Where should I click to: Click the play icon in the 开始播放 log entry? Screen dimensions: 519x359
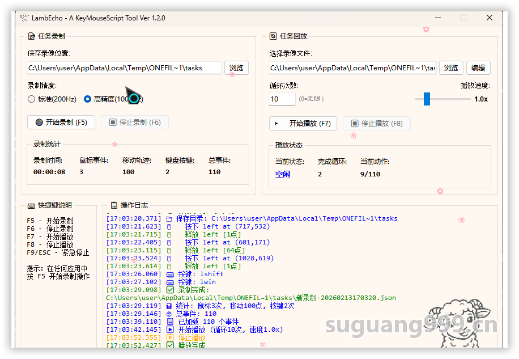pos(170,330)
